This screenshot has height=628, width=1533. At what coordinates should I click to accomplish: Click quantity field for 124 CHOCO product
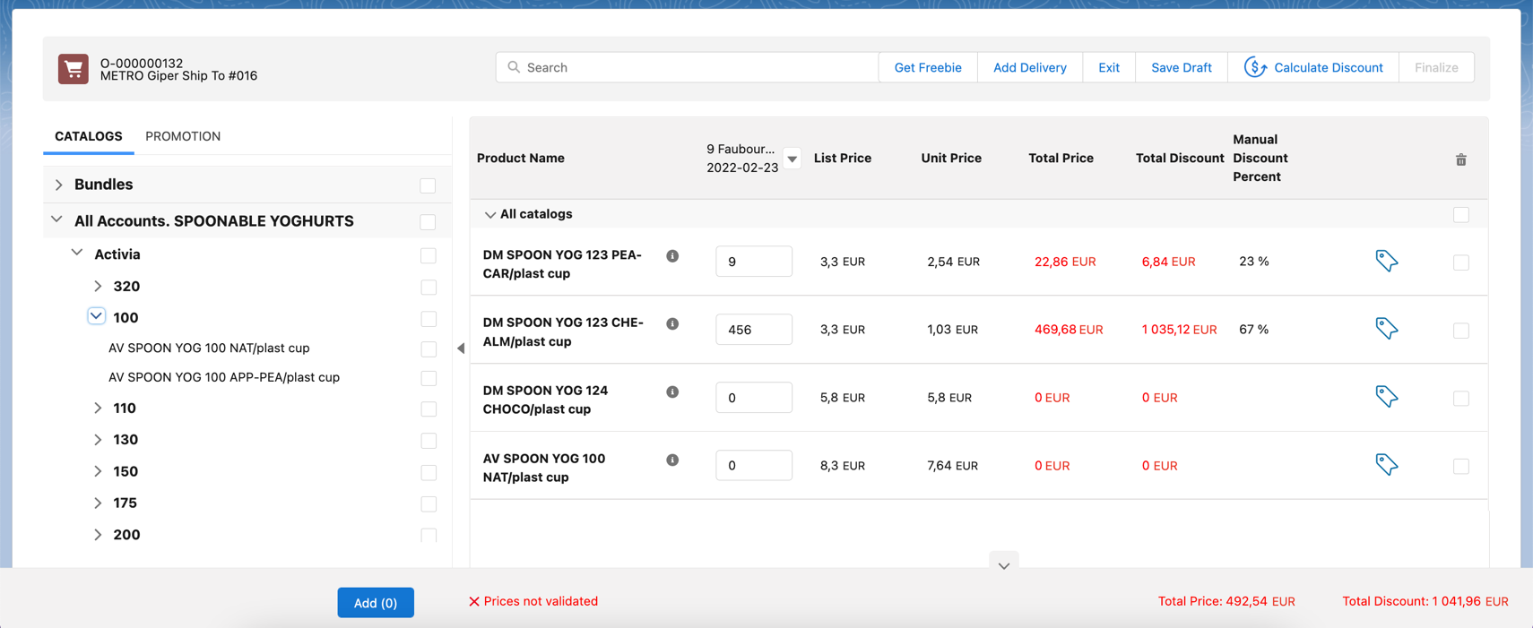pyautogui.click(x=754, y=398)
